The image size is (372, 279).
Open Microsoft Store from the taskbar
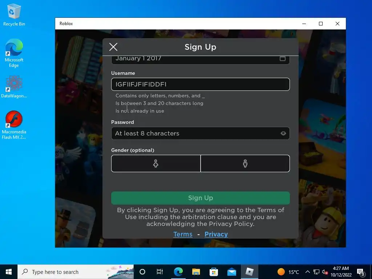click(x=214, y=272)
